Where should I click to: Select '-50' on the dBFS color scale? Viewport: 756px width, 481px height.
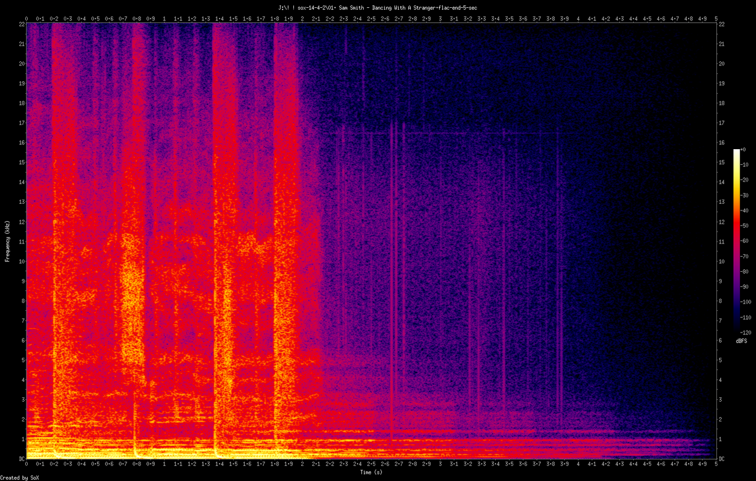click(745, 225)
